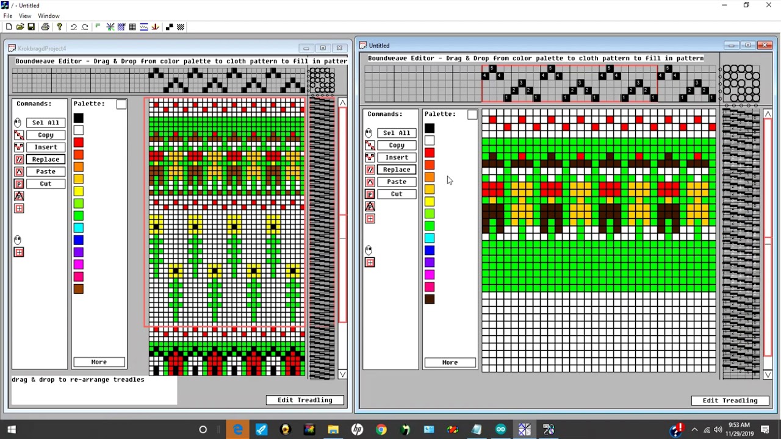Open the View menu
The width and height of the screenshot is (781, 439).
(x=25, y=16)
